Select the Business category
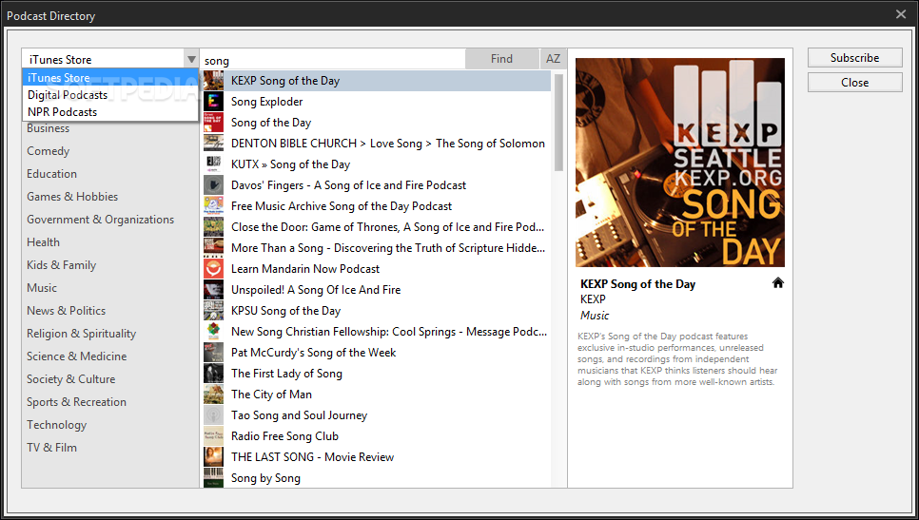Screen dimensions: 919x520 click(49, 128)
